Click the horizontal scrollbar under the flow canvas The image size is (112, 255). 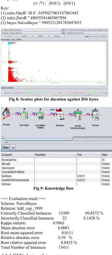[38, 138]
